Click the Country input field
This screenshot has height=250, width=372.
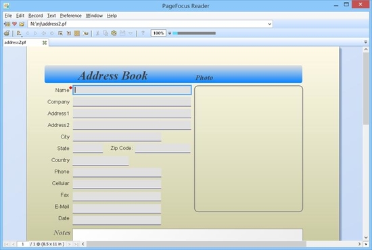(101, 160)
